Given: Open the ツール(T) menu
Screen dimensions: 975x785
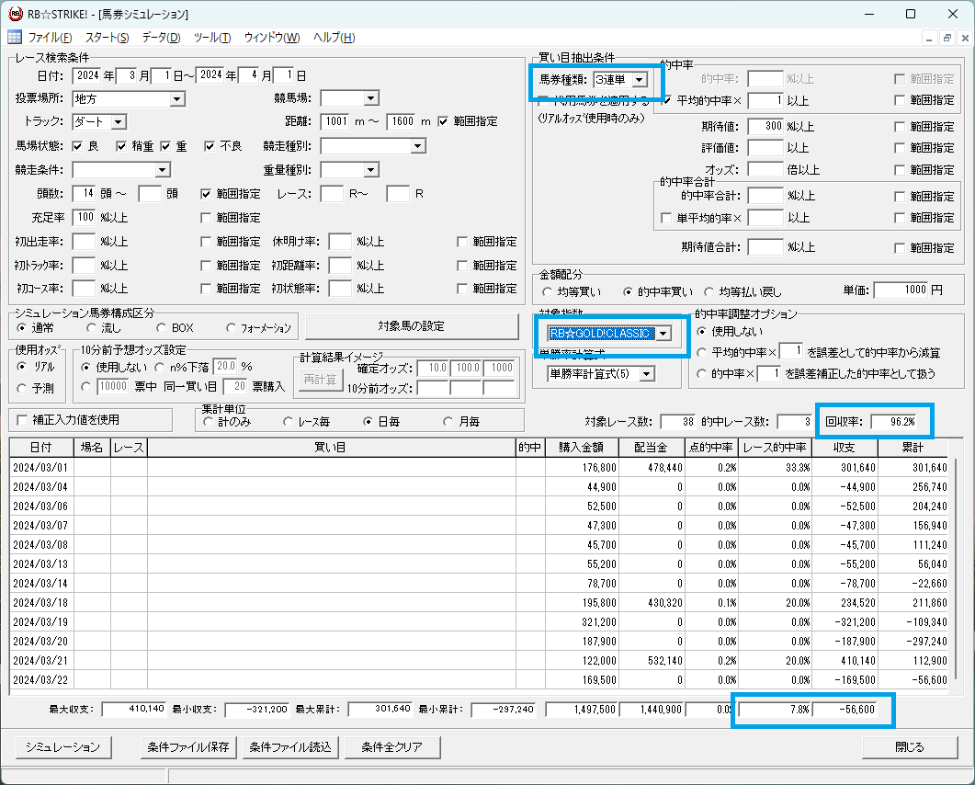Looking at the screenshot, I should [x=212, y=38].
